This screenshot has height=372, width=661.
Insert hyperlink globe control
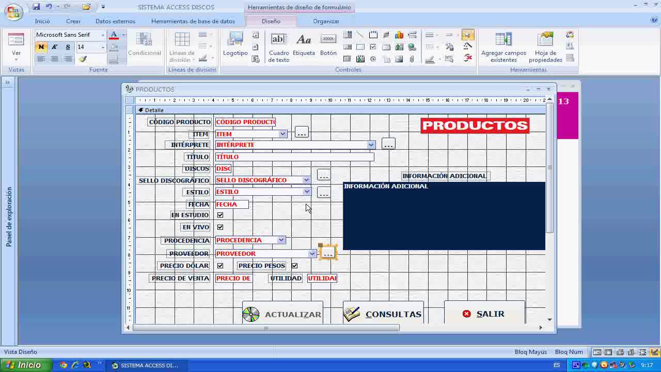(412, 47)
